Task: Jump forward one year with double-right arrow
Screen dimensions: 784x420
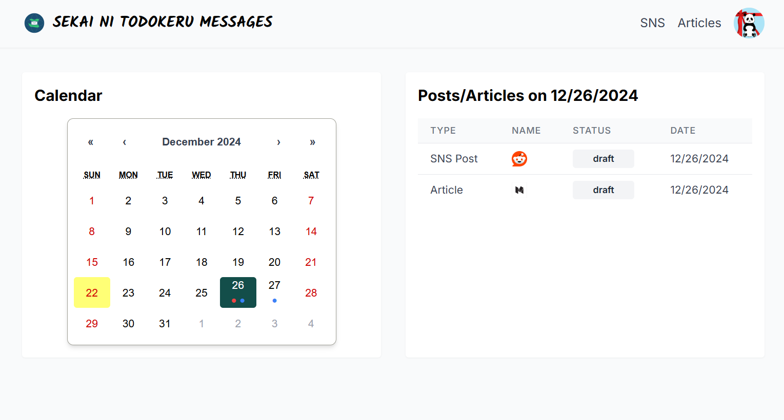Action: pos(312,142)
